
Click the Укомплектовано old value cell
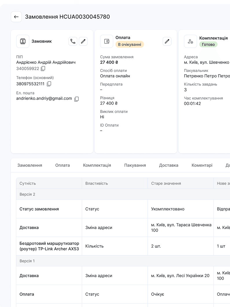[181, 209]
